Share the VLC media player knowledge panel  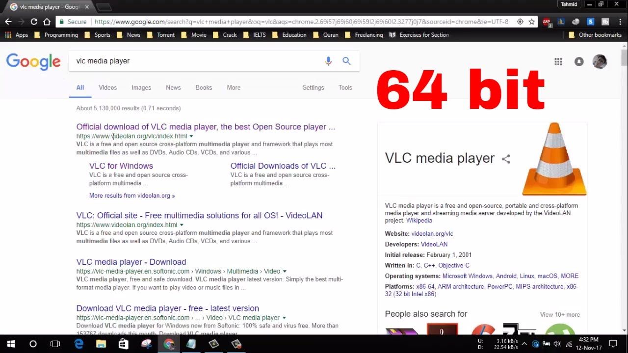506,159
